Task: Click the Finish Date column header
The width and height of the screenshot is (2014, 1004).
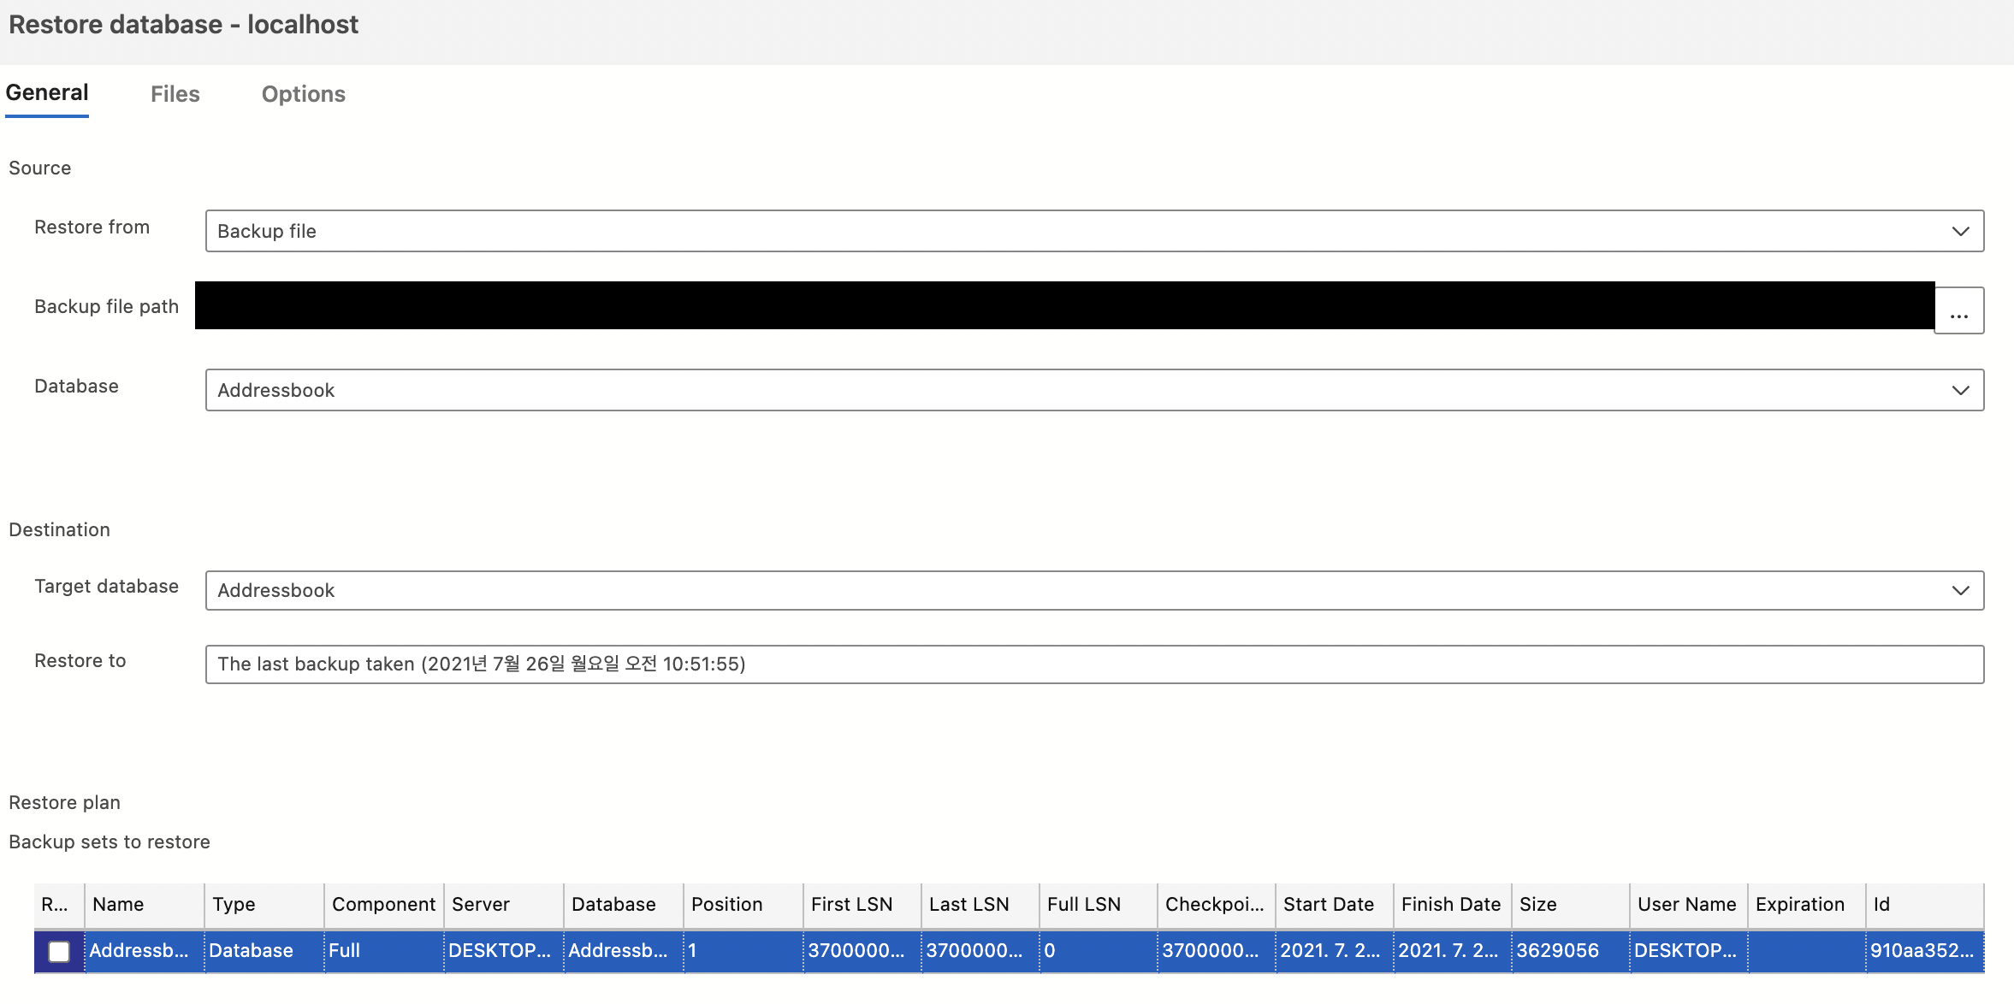Action: tap(1450, 905)
